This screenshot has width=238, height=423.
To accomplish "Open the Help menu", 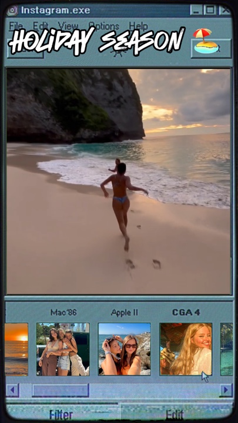I will [139, 26].
